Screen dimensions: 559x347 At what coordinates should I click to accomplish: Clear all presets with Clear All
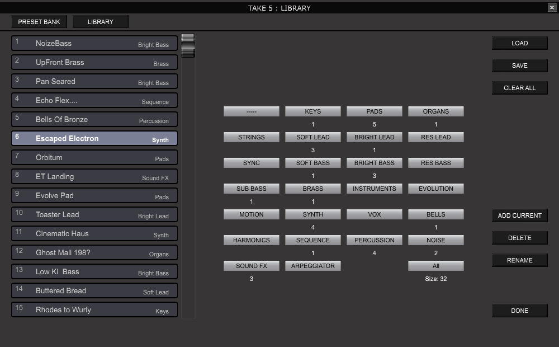pos(520,88)
